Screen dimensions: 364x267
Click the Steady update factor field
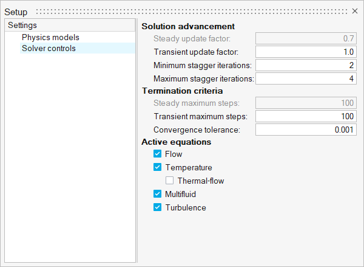[306, 38]
